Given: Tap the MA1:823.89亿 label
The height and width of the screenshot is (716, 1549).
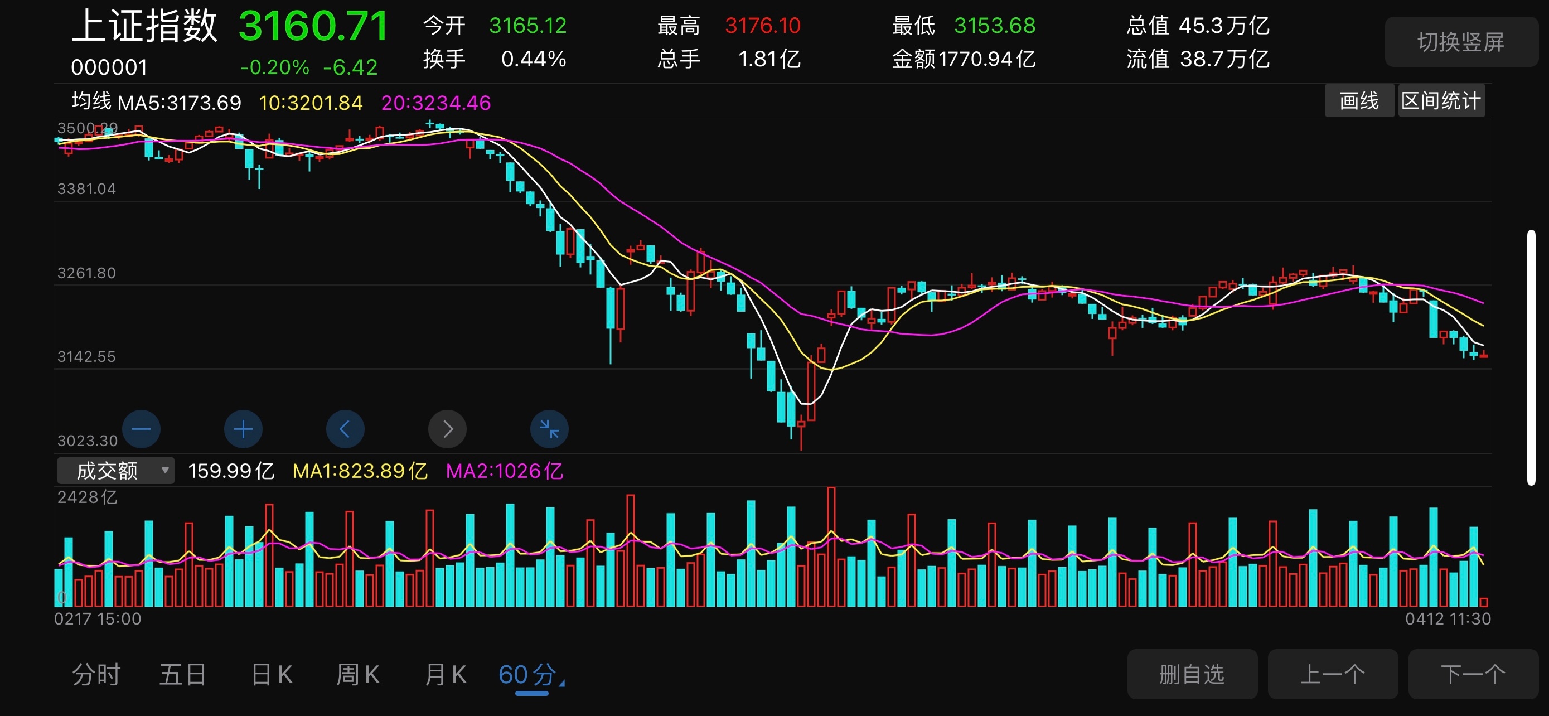Looking at the screenshot, I should click(x=360, y=471).
